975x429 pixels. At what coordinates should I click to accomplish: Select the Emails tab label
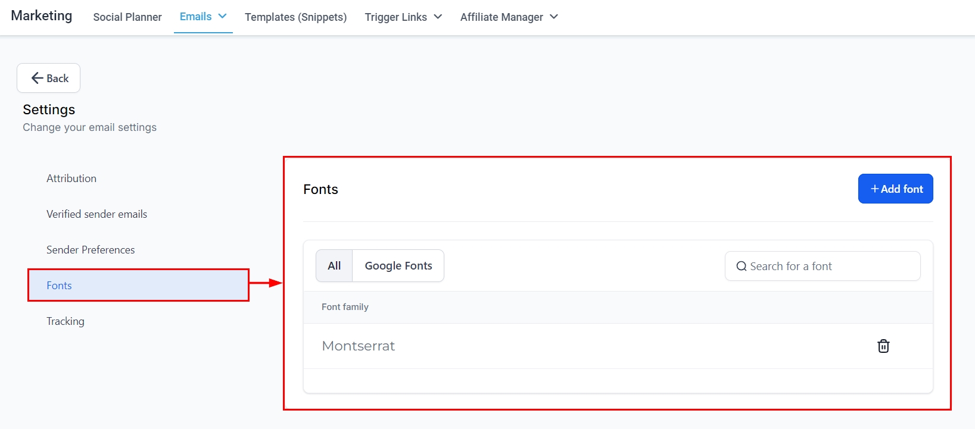195,17
